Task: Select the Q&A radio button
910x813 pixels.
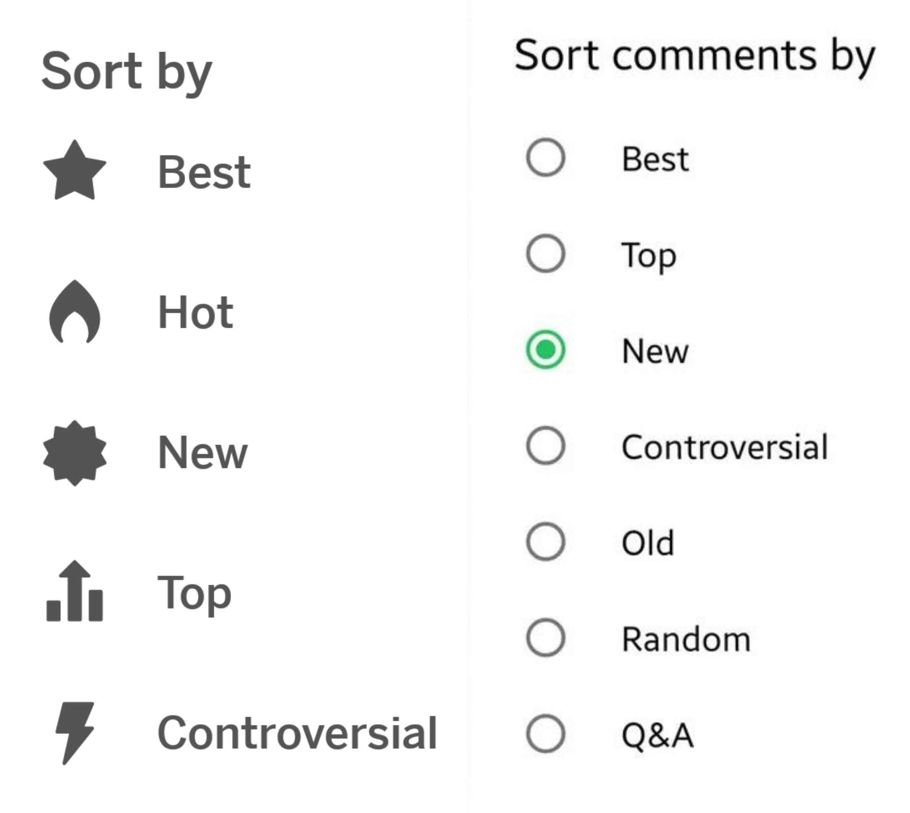Action: click(545, 734)
